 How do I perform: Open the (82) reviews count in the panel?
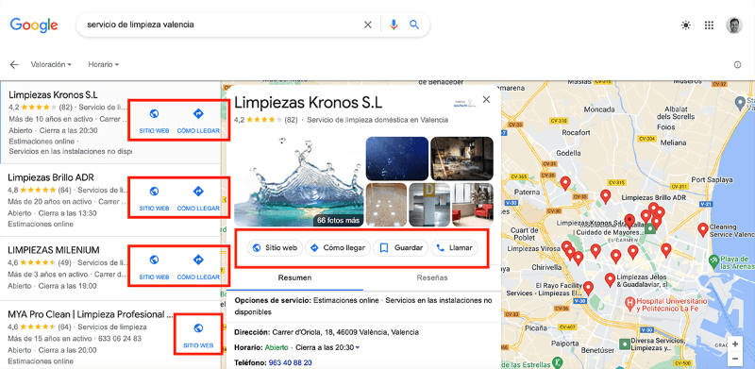point(291,120)
